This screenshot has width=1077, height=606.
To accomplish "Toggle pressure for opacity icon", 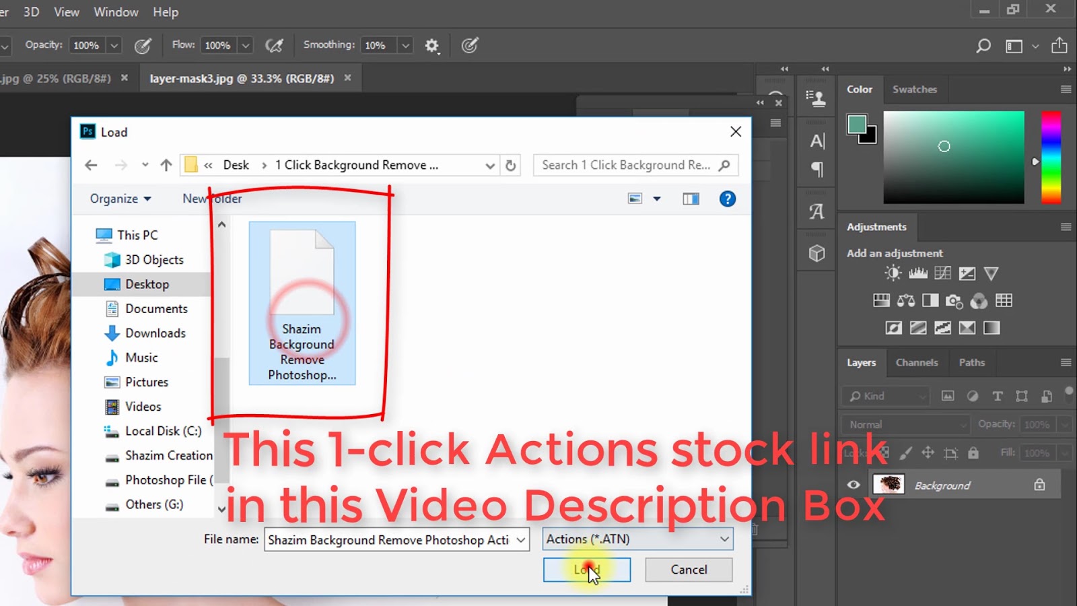I will click(143, 46).
